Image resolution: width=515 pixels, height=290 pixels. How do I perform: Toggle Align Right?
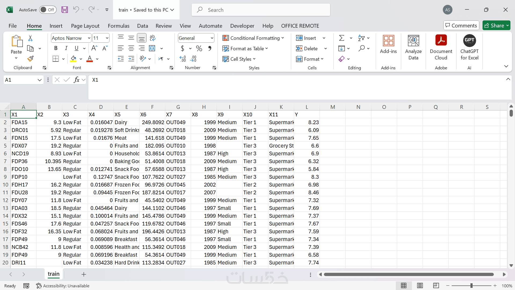coord(142,48)
